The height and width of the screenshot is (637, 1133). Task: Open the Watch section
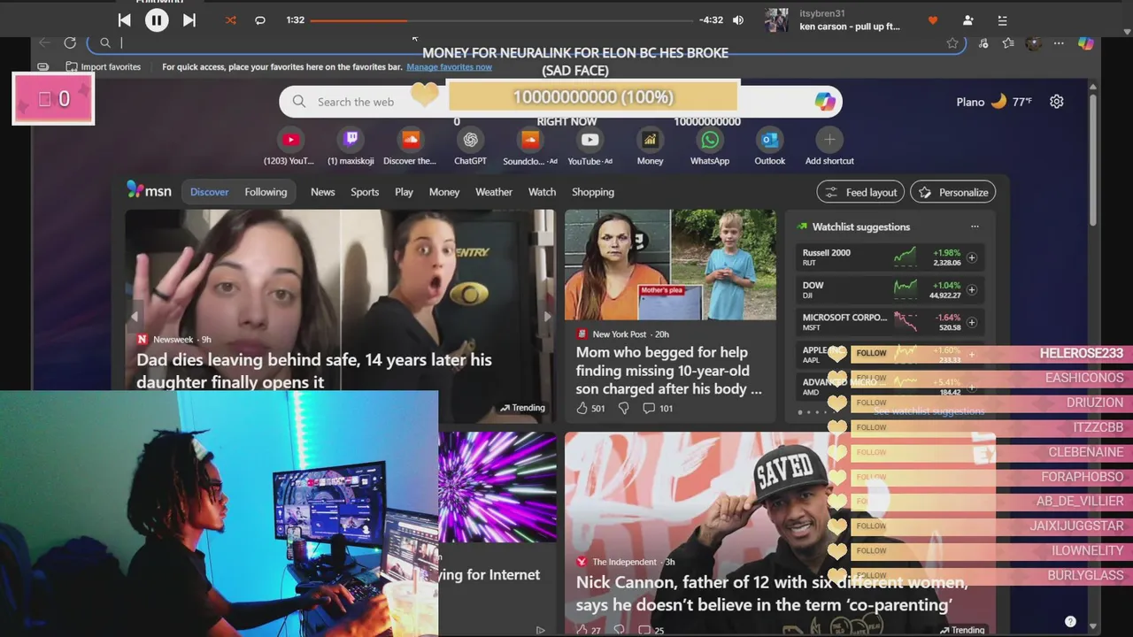[542, 192]
